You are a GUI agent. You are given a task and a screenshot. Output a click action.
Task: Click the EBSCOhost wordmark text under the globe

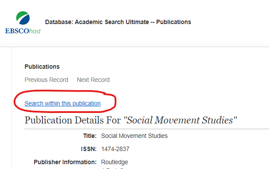(x=23, y=31)
